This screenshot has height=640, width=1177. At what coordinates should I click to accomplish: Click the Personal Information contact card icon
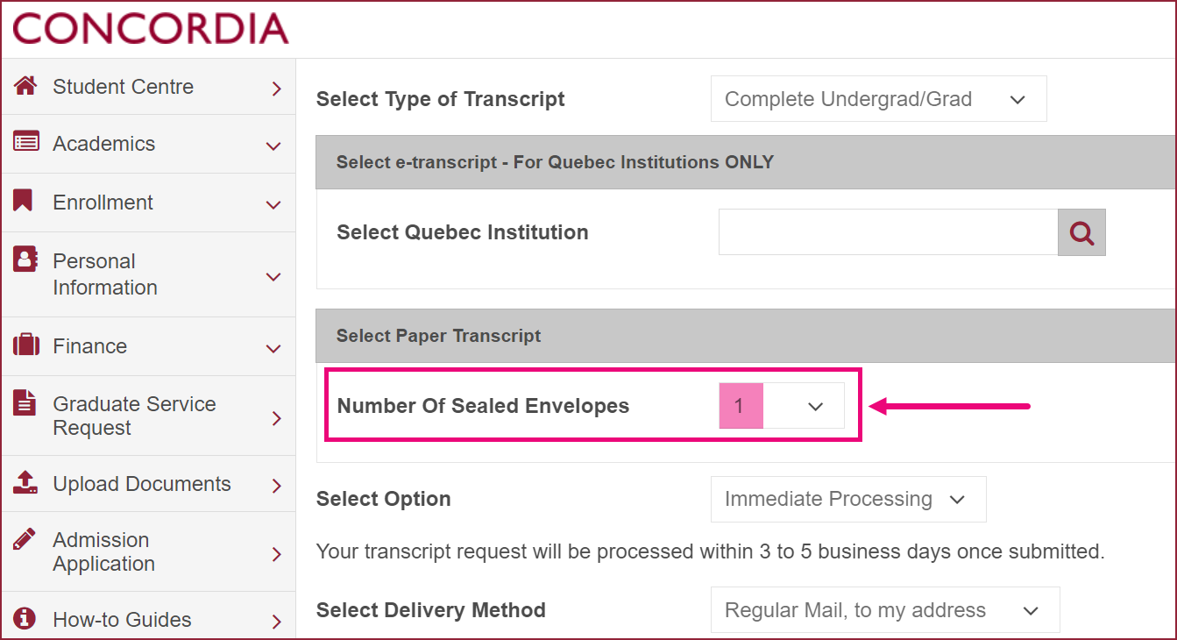[25, 260]
